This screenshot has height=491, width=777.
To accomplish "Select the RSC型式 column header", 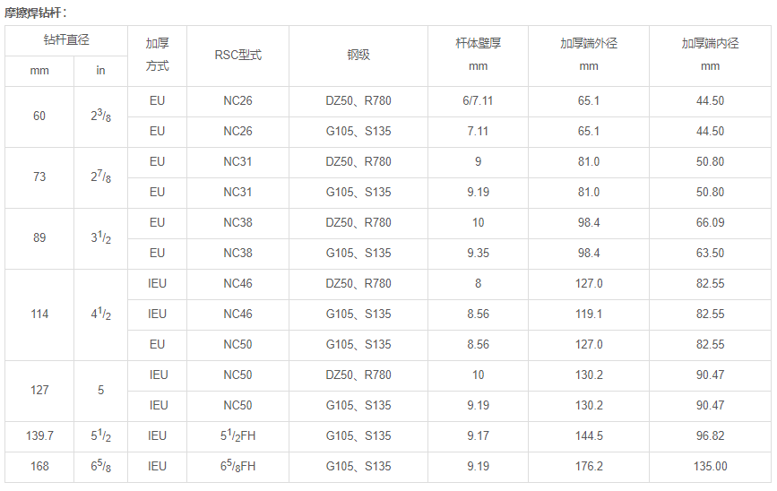I will pos(237,56).
